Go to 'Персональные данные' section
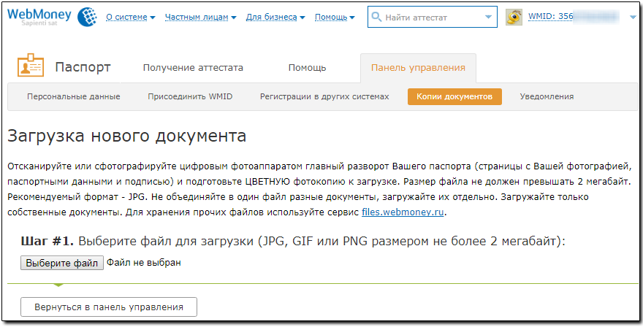 [x=73, y=96]
